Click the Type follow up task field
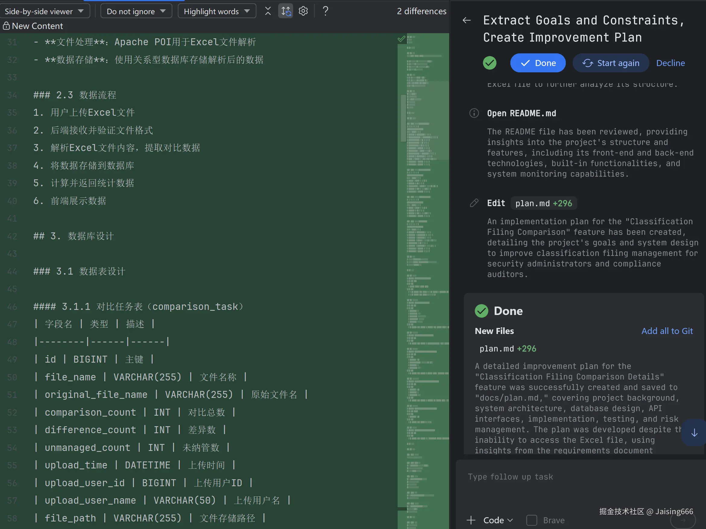 575,477
